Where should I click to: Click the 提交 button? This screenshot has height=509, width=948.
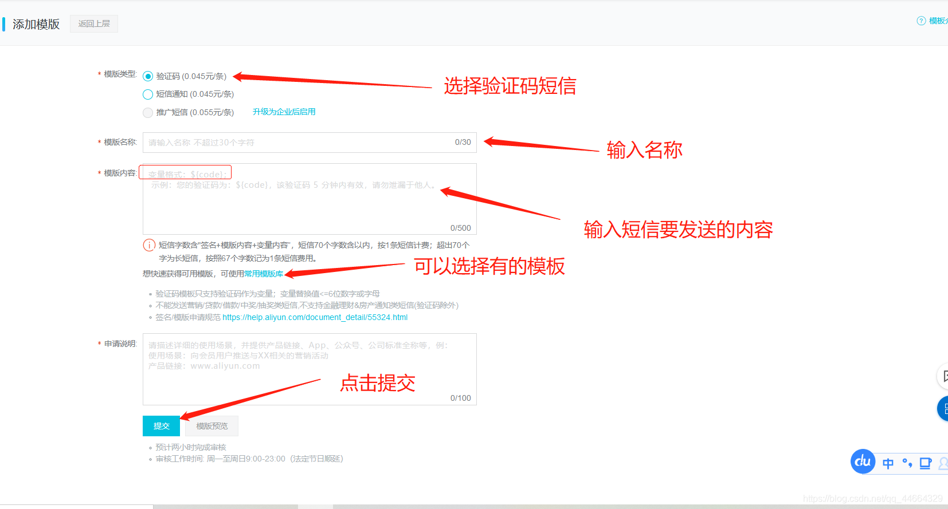click(161, 426)
